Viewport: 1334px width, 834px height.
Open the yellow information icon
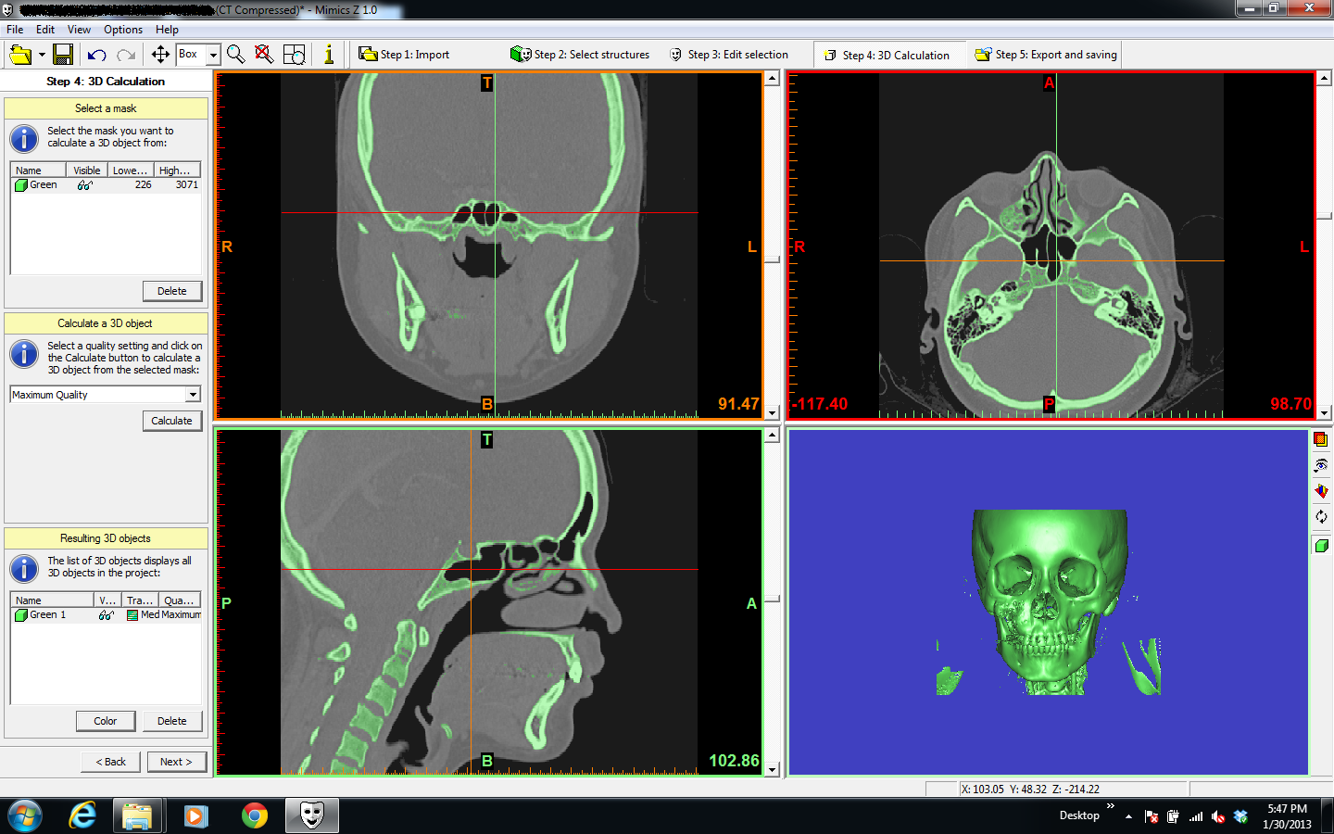click(329, 54)
